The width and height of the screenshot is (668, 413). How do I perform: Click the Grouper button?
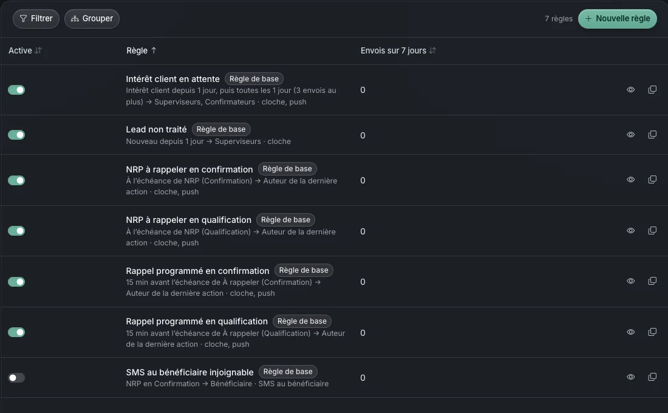point(92,19)
